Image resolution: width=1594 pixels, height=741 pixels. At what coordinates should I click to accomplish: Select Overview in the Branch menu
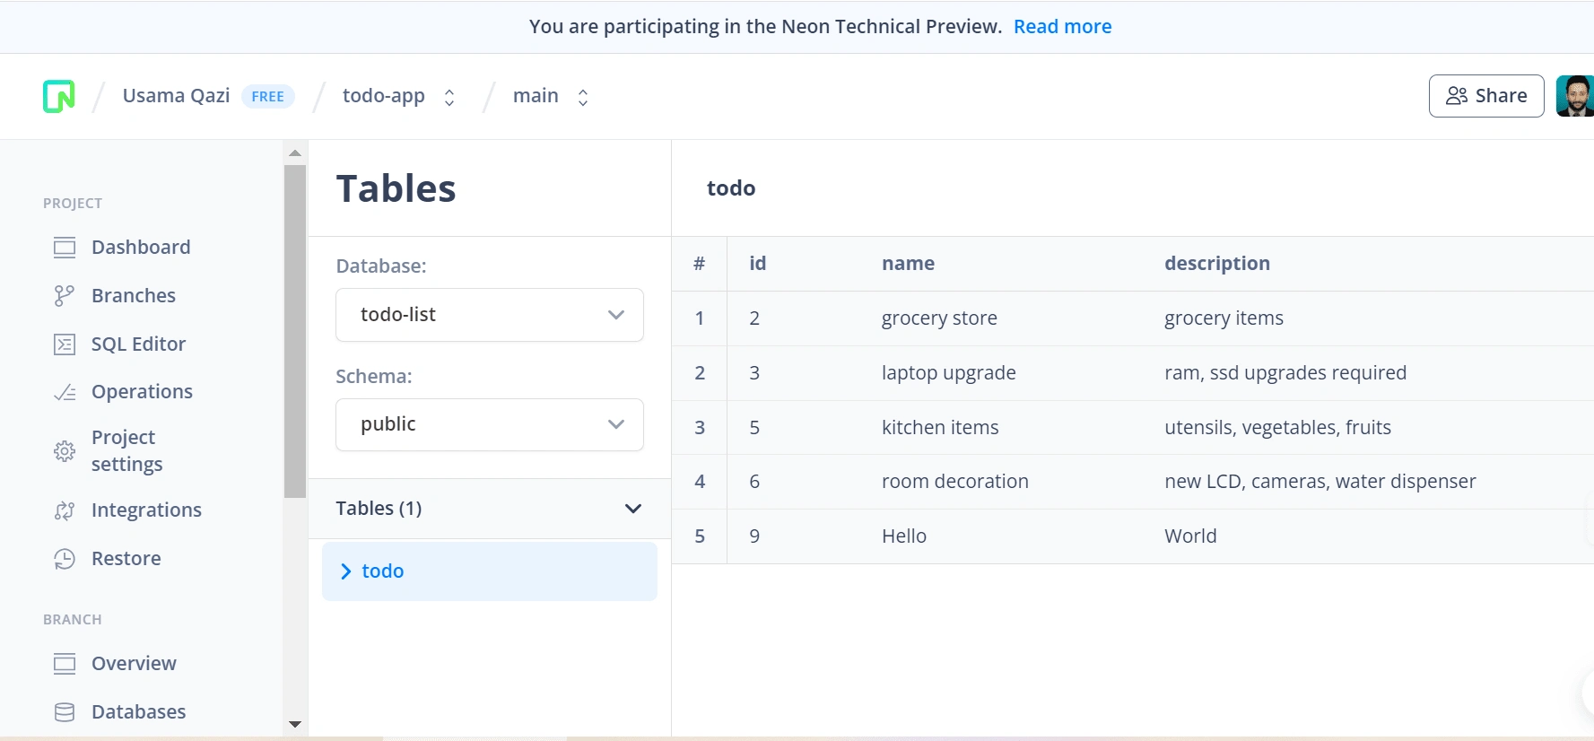pyautogui.click(x=134, y=664)
